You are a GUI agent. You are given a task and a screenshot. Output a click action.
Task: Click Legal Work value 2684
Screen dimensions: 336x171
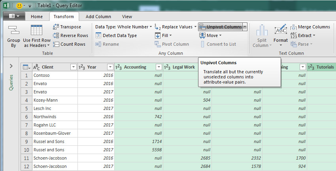[187, 166]
